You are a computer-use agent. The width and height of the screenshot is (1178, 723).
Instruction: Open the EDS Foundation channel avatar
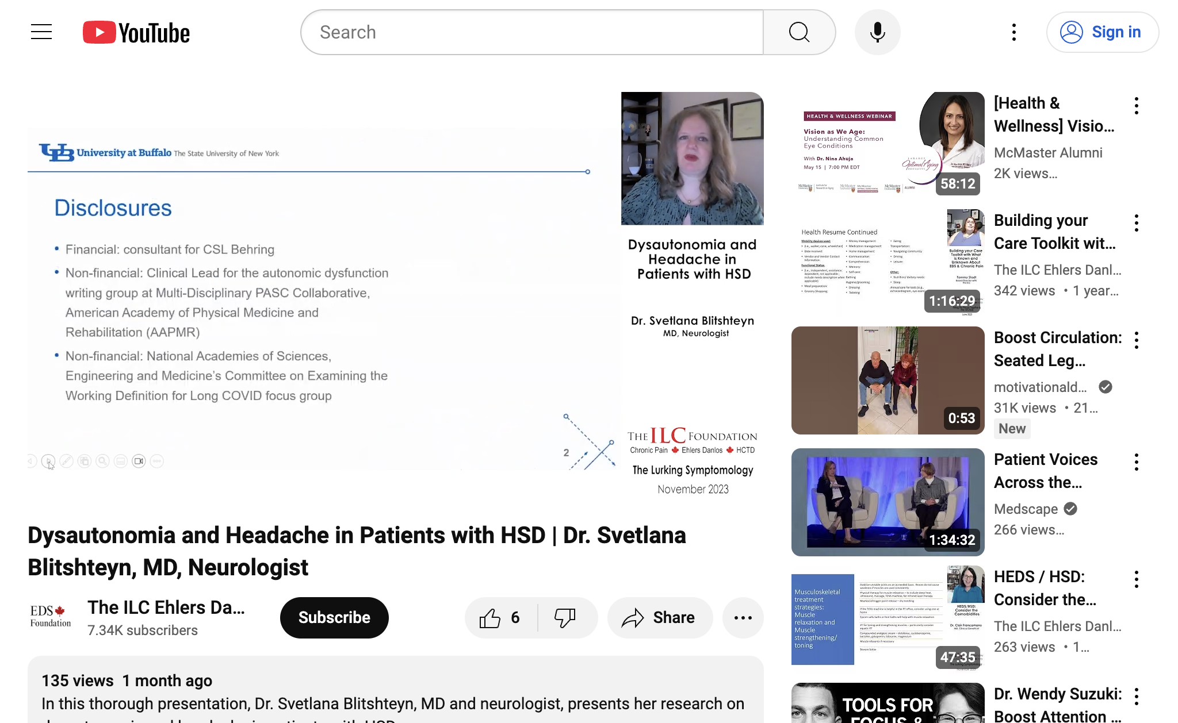[51, 617]
